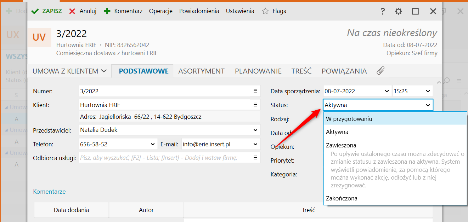
Task: Open the Klient field list icon
Action: (x=255, y=105)
